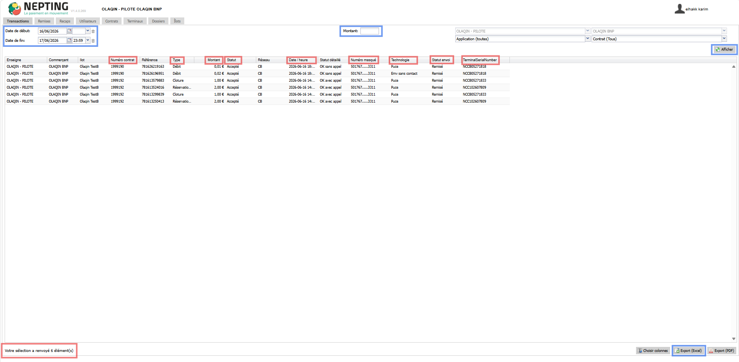739x362 pixels.
Task: Select reference 781613250413 cell
Action: (x=155, y=101)
